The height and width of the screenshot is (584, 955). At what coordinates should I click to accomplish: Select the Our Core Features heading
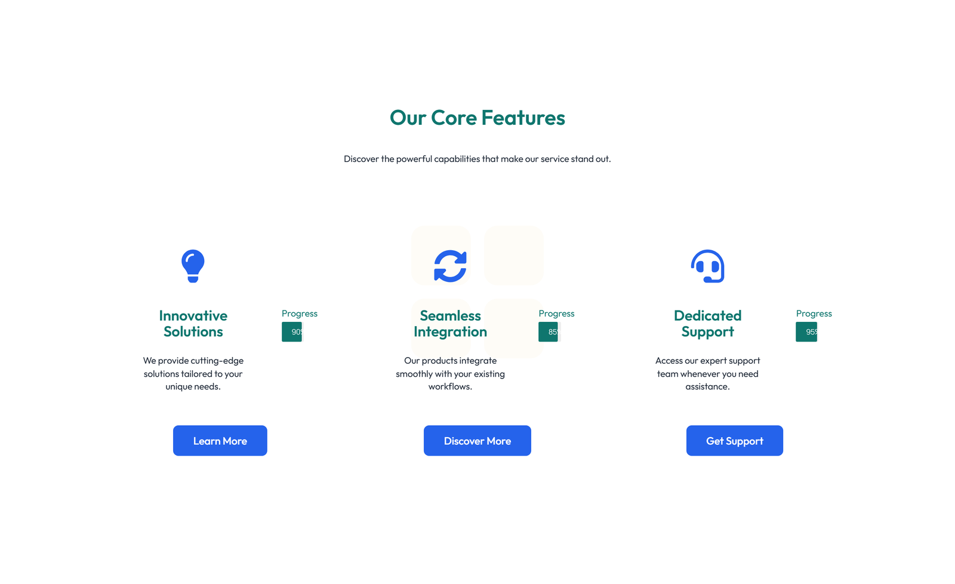[x=477, y=118]
